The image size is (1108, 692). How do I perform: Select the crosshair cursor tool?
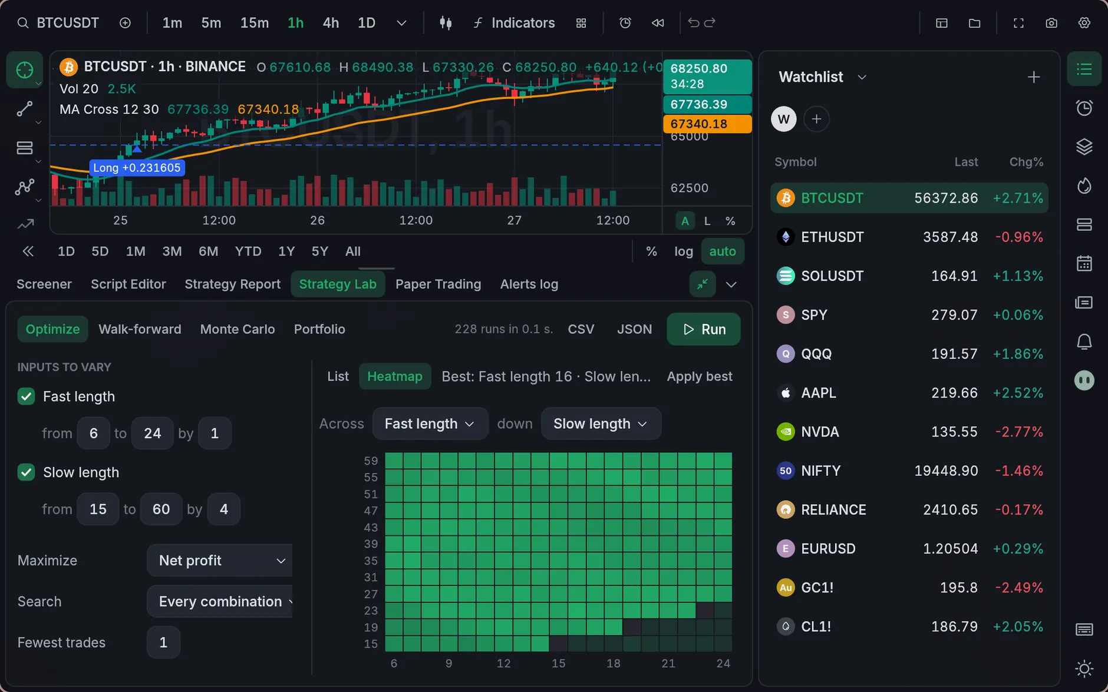coord(25,70)
